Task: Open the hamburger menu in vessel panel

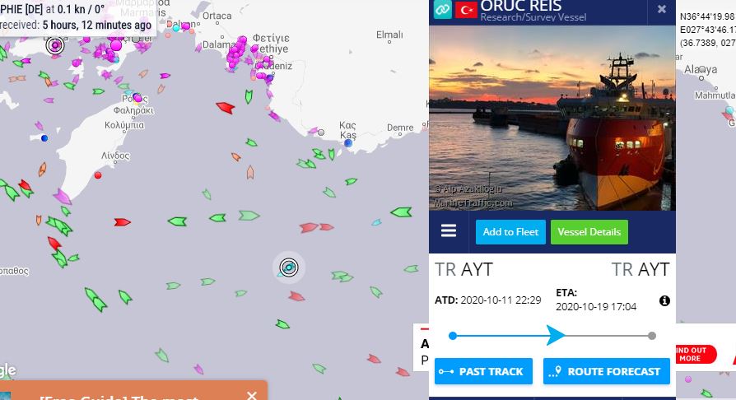Action: (x=448, y=230)
